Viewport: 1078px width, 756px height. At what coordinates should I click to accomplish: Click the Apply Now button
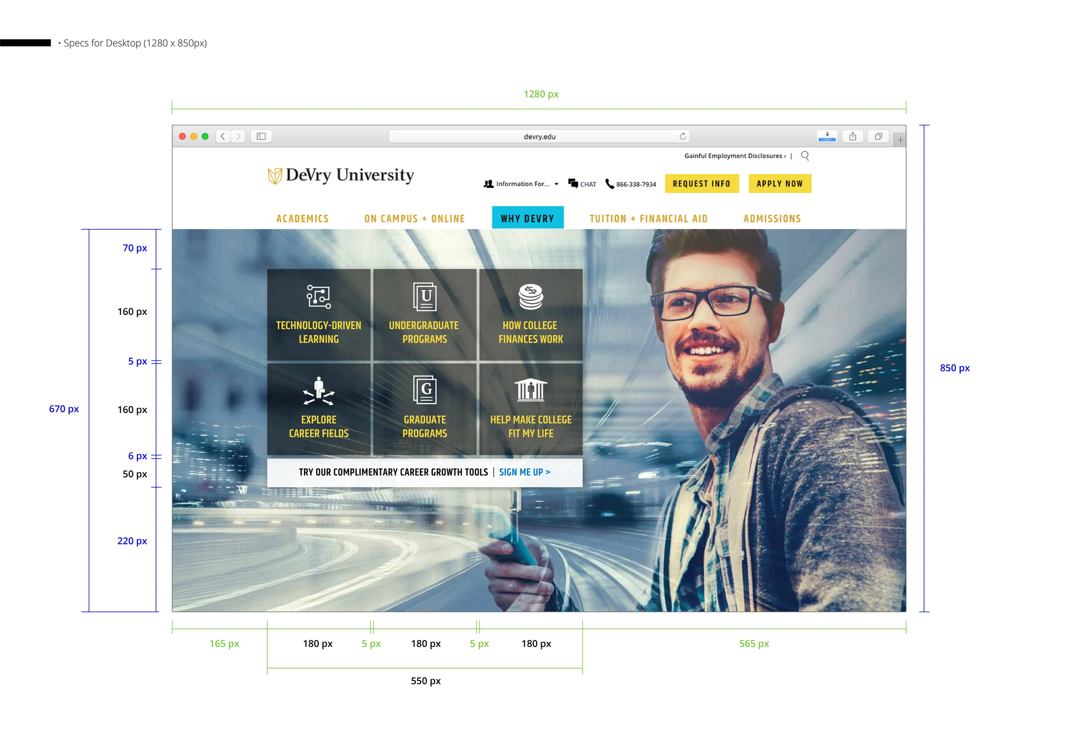pyautogui.click(x=779, y=184)
